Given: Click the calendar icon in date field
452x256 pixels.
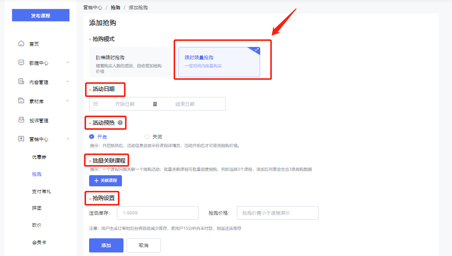Looking at the screenshot, I should click(96, 104).
